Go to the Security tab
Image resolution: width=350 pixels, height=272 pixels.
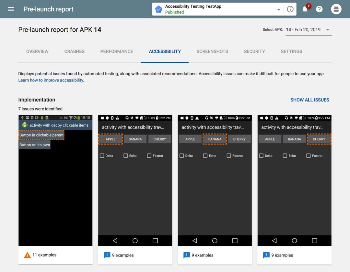coord(254,51)
